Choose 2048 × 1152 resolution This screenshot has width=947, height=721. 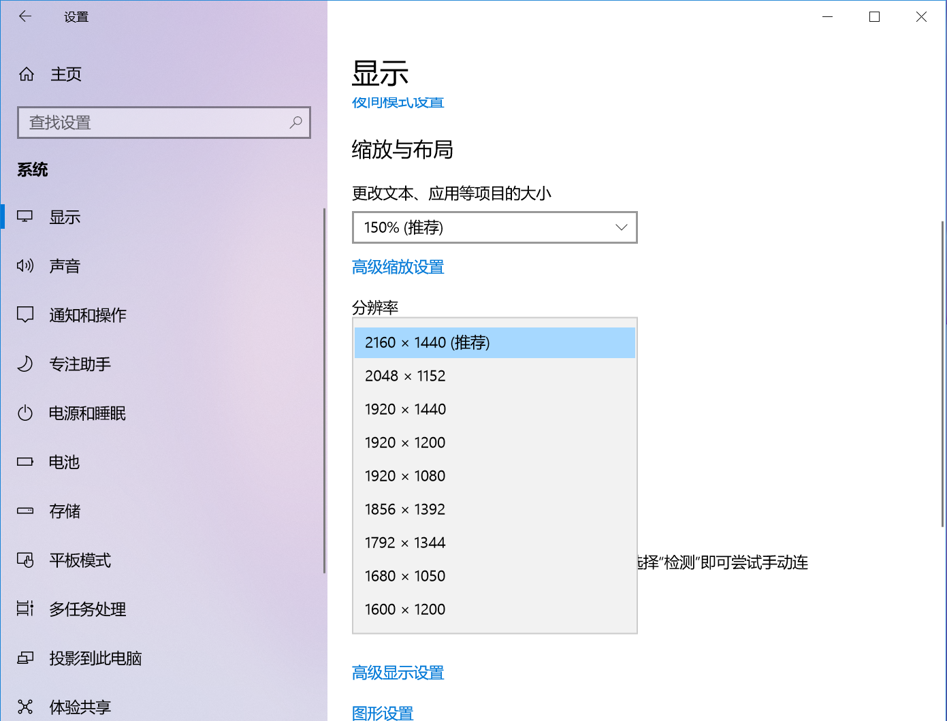(405, 376)
